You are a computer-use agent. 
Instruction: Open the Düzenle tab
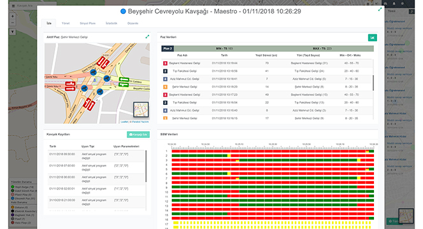tap(133, 24)
